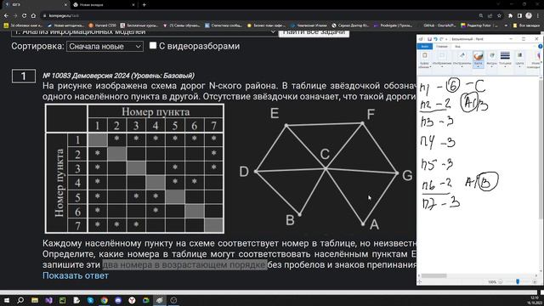The image size is (544, 306).
Task: Undo the last Paint stroke
Action: [x=435, y=39]
